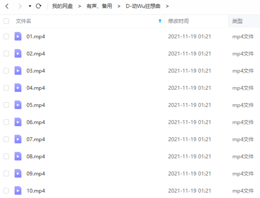Image resolution: width=260 pixels, height=198 pixels.
Task: Tick the select-all checkbox in the header
Action: pyautogui.click(x=6, y=21)
